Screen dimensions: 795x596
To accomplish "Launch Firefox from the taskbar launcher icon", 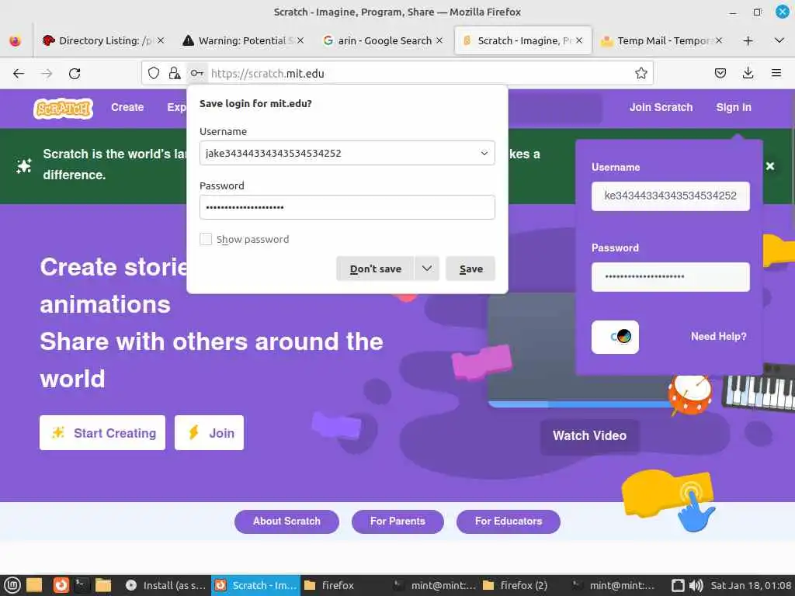I will [61, 585].
